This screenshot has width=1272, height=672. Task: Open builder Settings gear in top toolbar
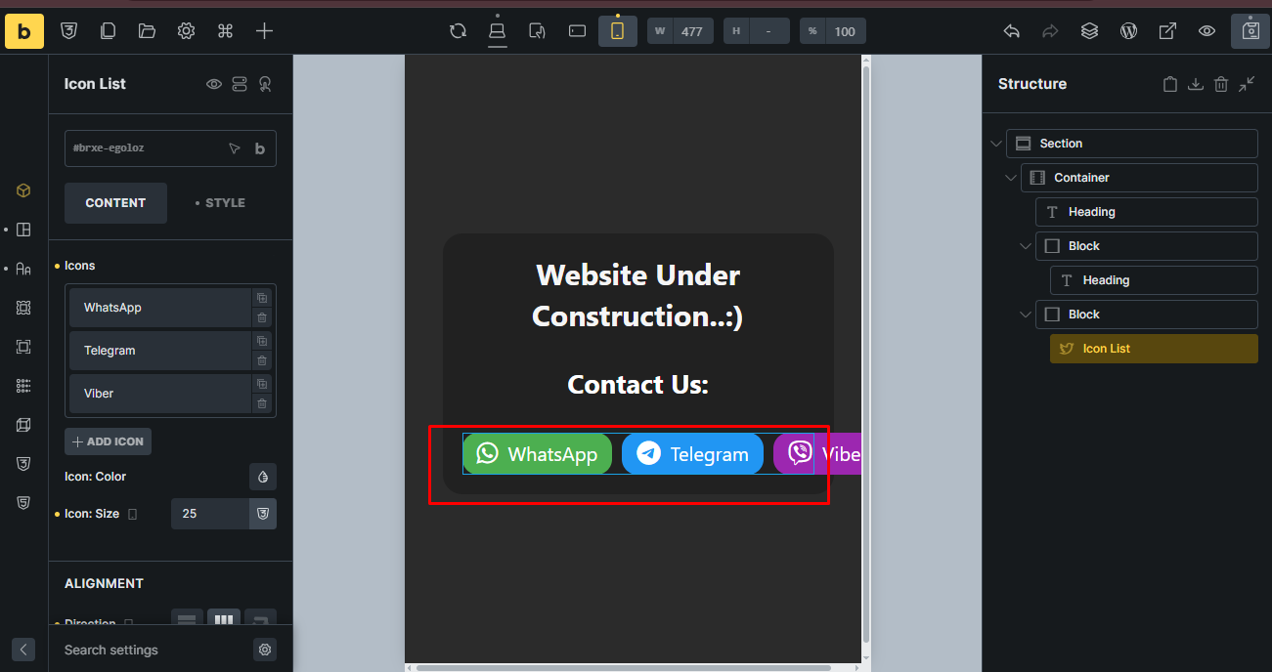(x=186, y=31)
